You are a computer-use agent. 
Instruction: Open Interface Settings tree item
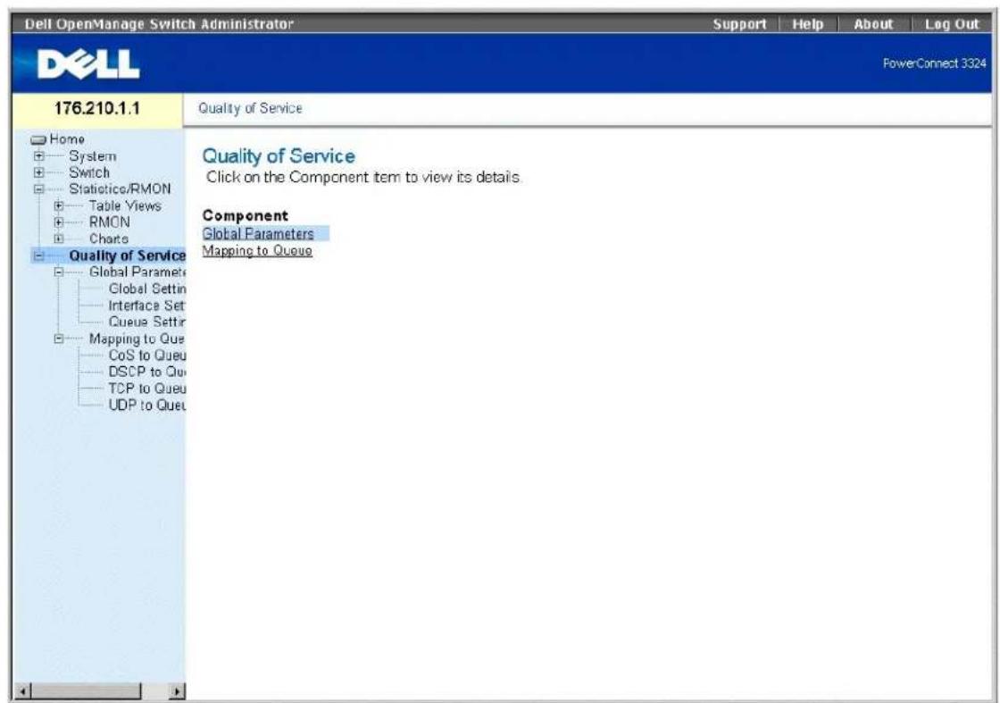146,305
